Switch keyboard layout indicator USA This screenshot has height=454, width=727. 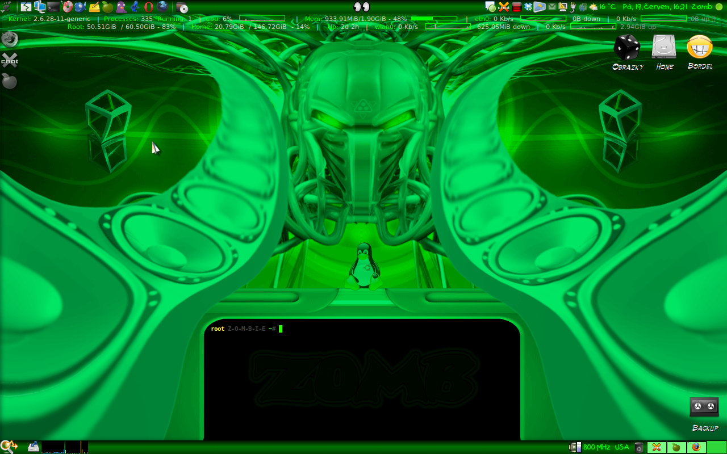pos(622,447)
